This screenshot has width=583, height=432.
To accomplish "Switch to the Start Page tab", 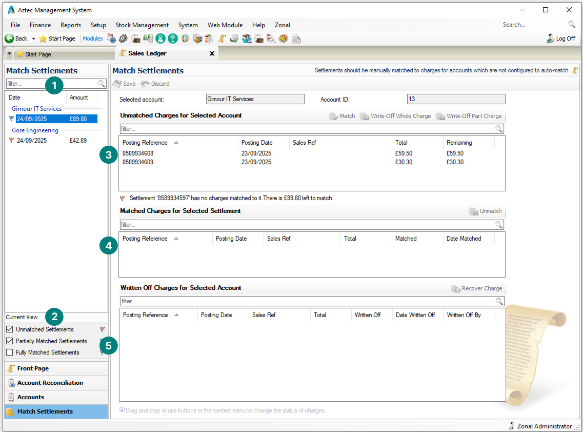I will click(x=38, y=54).
